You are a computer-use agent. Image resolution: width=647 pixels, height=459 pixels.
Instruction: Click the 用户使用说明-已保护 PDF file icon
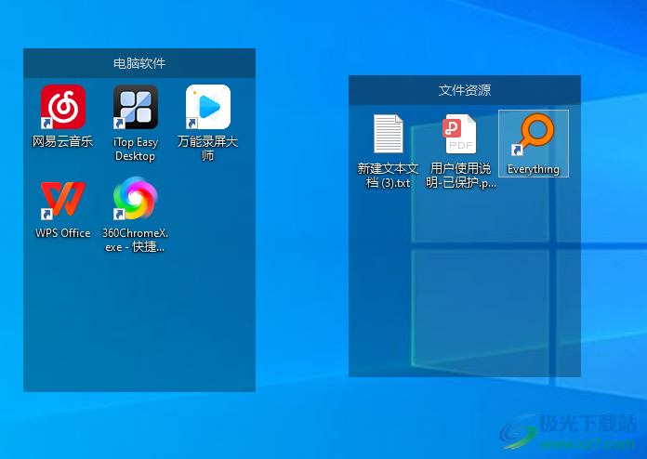[x=459, y=134]
